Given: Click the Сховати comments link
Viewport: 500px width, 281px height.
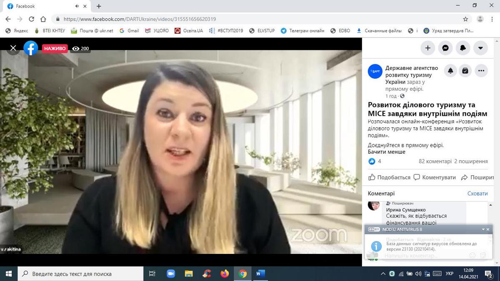Looking at the screenshot, I should click(477, 194).
